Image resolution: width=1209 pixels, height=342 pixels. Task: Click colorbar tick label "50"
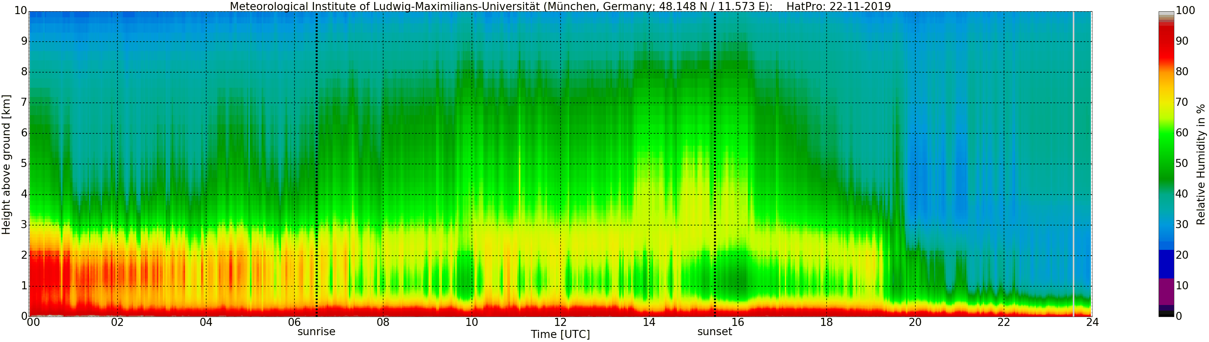pos(1182,163)
